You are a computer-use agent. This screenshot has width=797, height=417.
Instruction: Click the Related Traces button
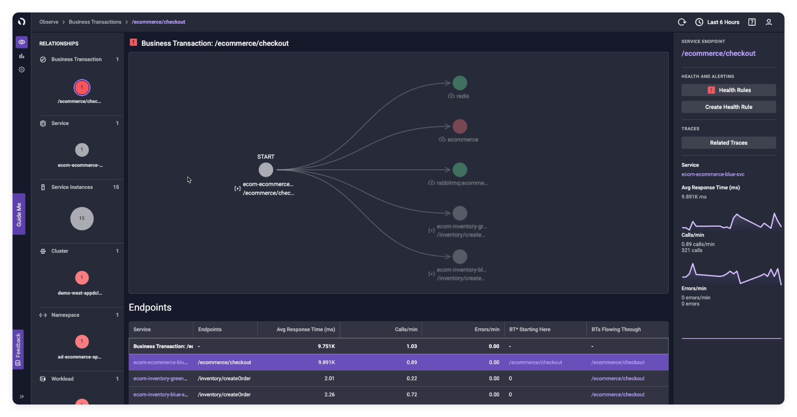(729, 142)
